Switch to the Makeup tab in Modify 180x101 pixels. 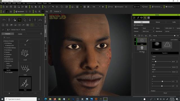point(158,22)
